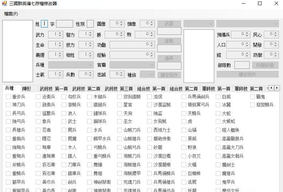283x192 pixels.
Task: Enable the 忍者 checkbox
Action: (x=38, y=130)
